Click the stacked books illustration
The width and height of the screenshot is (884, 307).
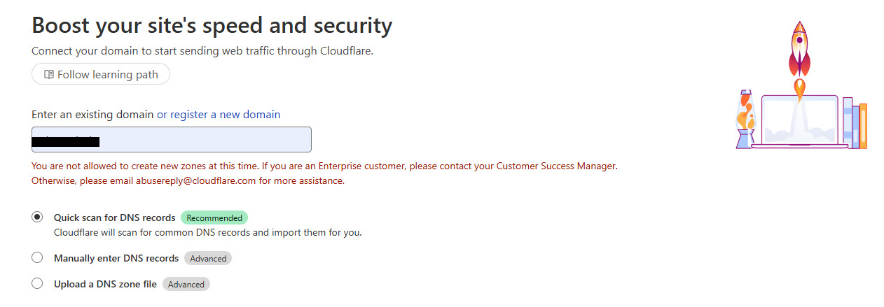[x=855, y=123]
